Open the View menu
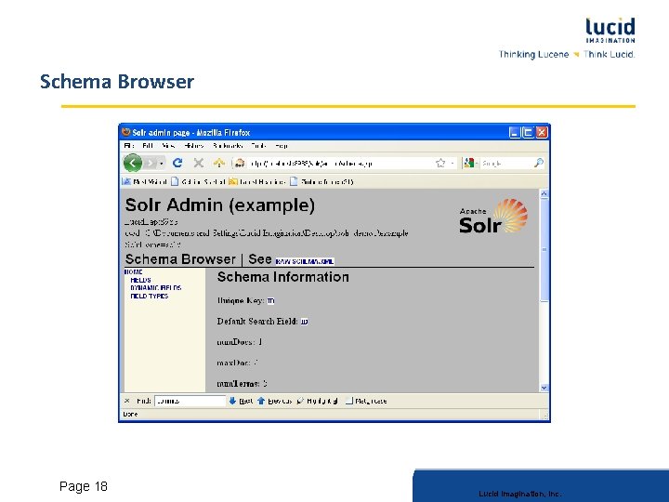The height and width of the screenshot is (502, 669). (168, 146)
